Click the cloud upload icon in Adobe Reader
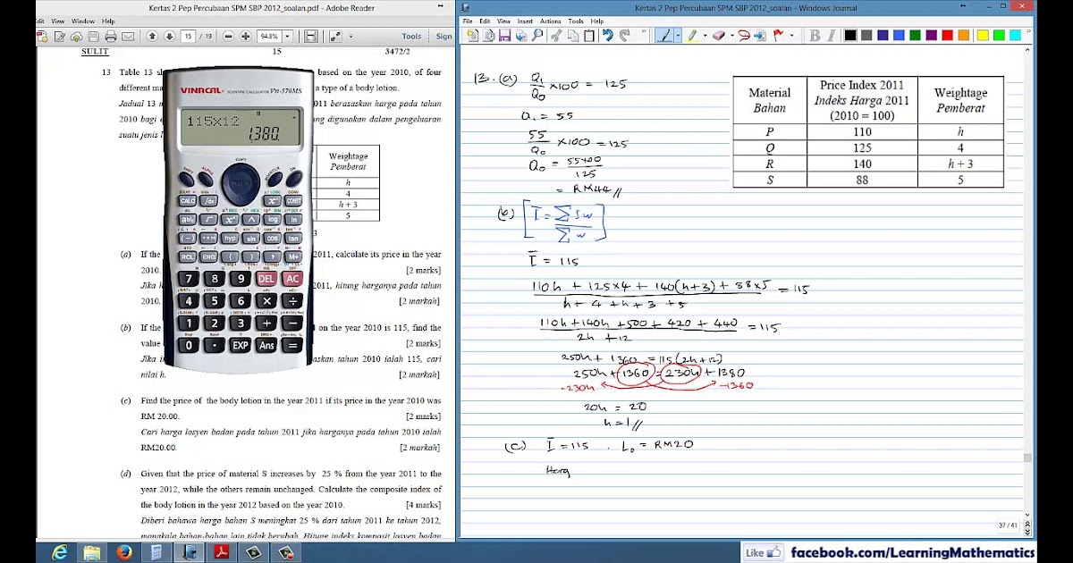 click(76, 37)
